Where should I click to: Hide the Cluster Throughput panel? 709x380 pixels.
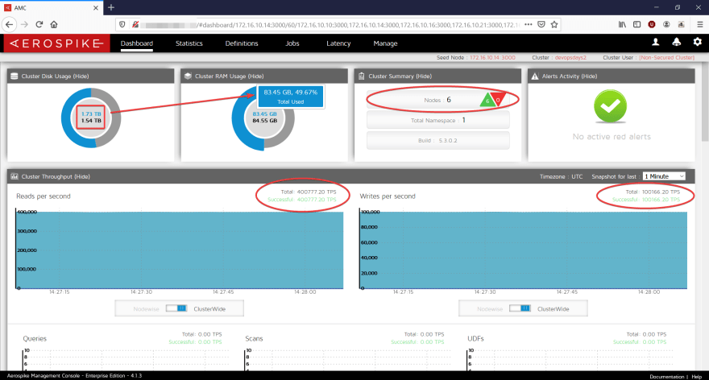tap(82, 176)
